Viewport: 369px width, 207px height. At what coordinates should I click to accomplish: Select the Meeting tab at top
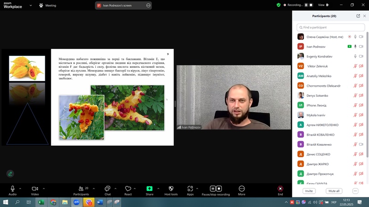click(x=48, y=5)
